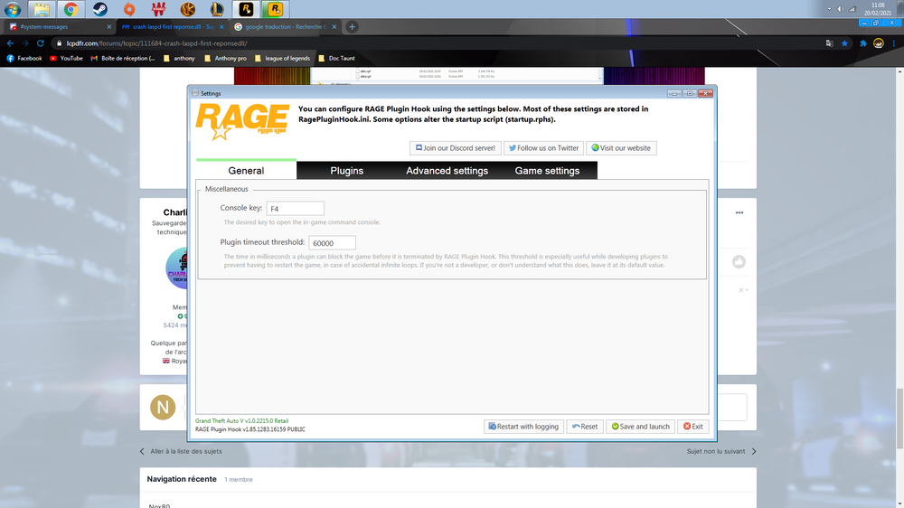Image resolution: width=904 pixels, height=508 pixels.
Task: Open Origin from the taskbar
Action: [x=129, y=9]
